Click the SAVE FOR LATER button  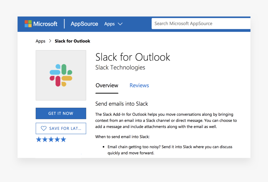[x=61, y=128]
